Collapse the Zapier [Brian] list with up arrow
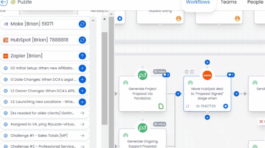This screenshot has height=148, width=265. (82, 56)
